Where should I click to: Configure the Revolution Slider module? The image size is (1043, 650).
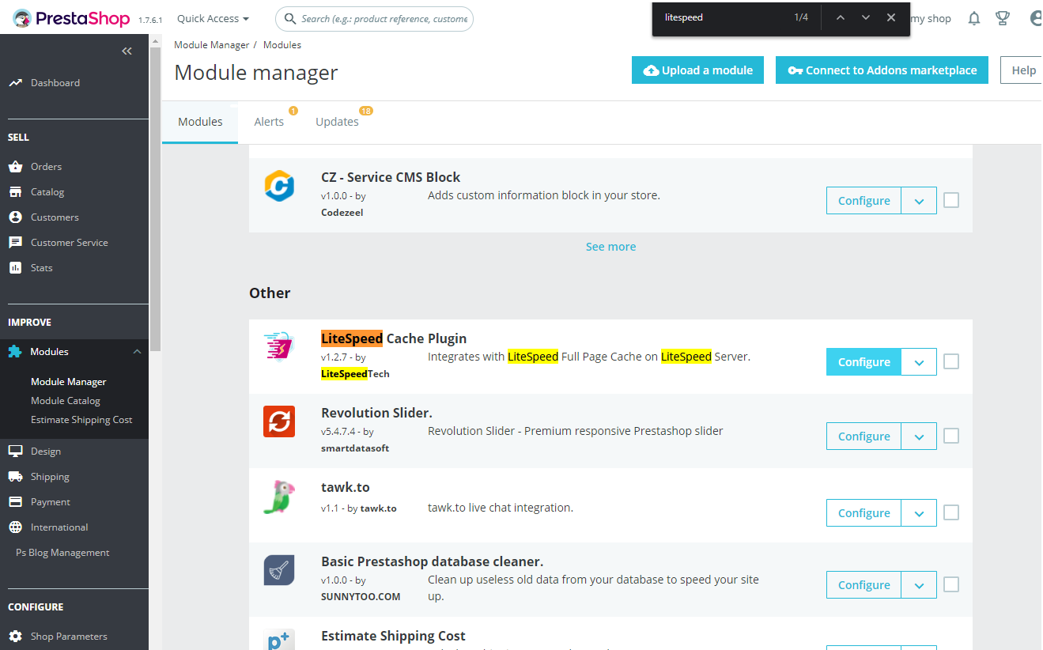(863, 436)
